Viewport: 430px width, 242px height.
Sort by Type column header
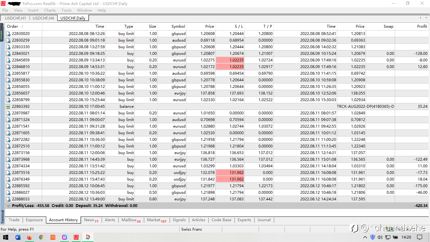pyautogui.click(x=120, y=26)
